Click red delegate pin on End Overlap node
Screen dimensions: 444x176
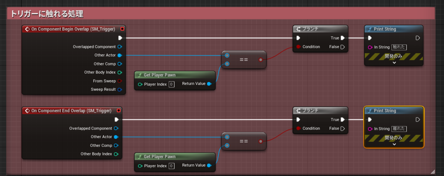[118, 110]
